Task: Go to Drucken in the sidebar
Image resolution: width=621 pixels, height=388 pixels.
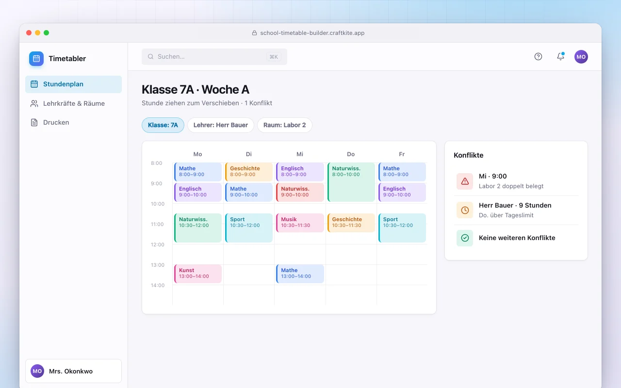Action: (74, 122)
